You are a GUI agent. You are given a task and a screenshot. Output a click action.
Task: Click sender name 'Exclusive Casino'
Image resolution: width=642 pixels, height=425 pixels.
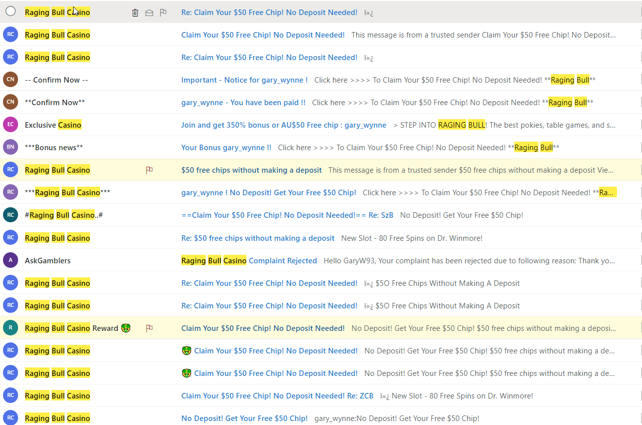(x=53, y=125)
